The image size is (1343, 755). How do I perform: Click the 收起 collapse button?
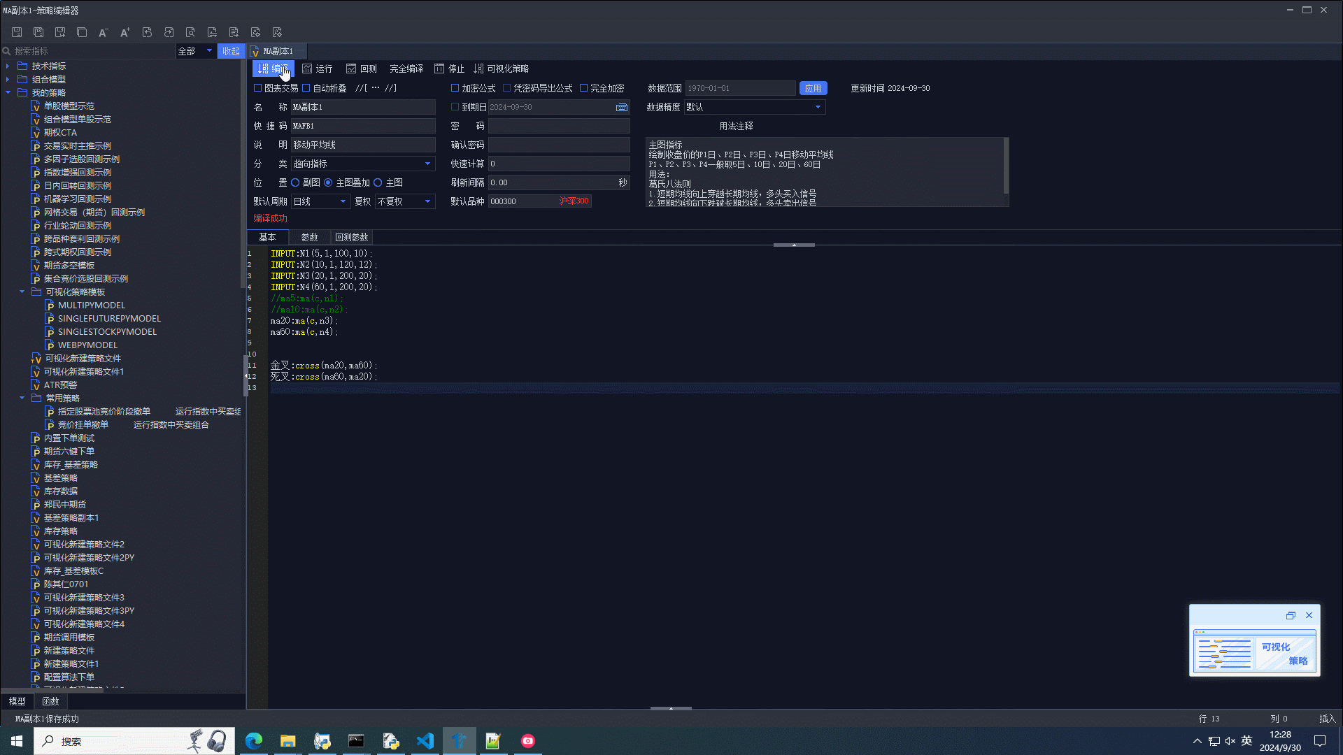pos(231,51)
